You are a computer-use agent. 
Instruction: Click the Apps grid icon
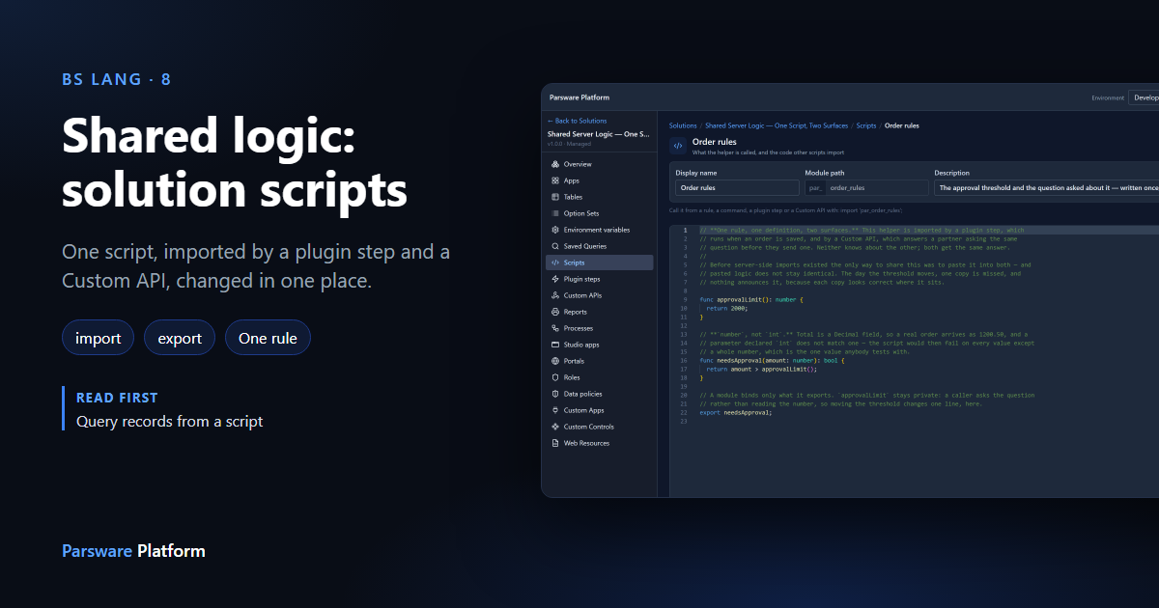tap(554, 180)
